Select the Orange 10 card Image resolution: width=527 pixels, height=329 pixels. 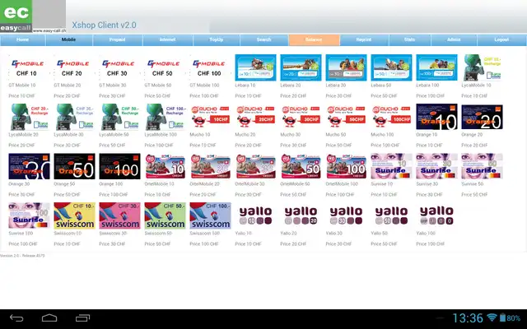coord(436,117)
